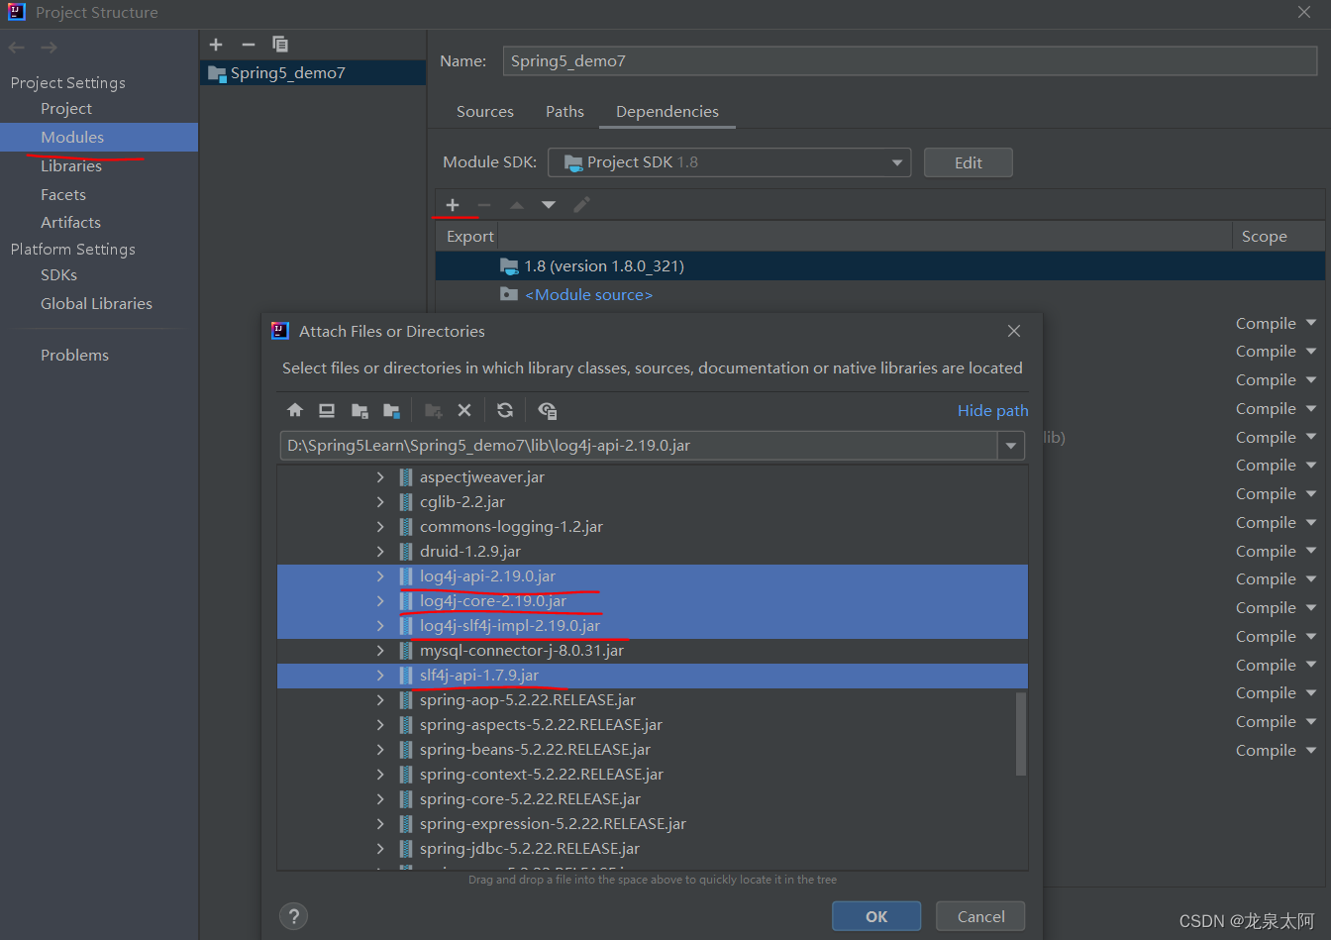Select spring-context-5.2.22.RELEASE.jar file
Image resolution: width=1331 pixels, height=940 pixels.
542,775
